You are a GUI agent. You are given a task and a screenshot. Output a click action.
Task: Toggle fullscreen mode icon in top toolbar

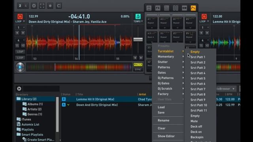42,6
